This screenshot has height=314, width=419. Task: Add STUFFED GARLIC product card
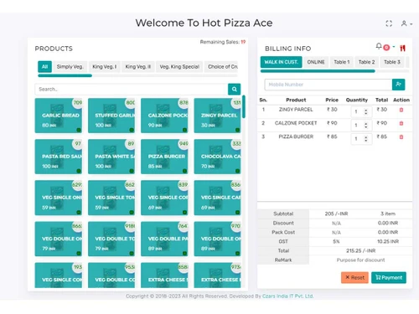(x=111, y=116)
